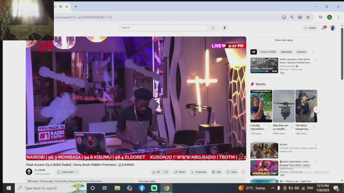
Task: Open File Explorer from the taskbar
Action: click(117, 188)
